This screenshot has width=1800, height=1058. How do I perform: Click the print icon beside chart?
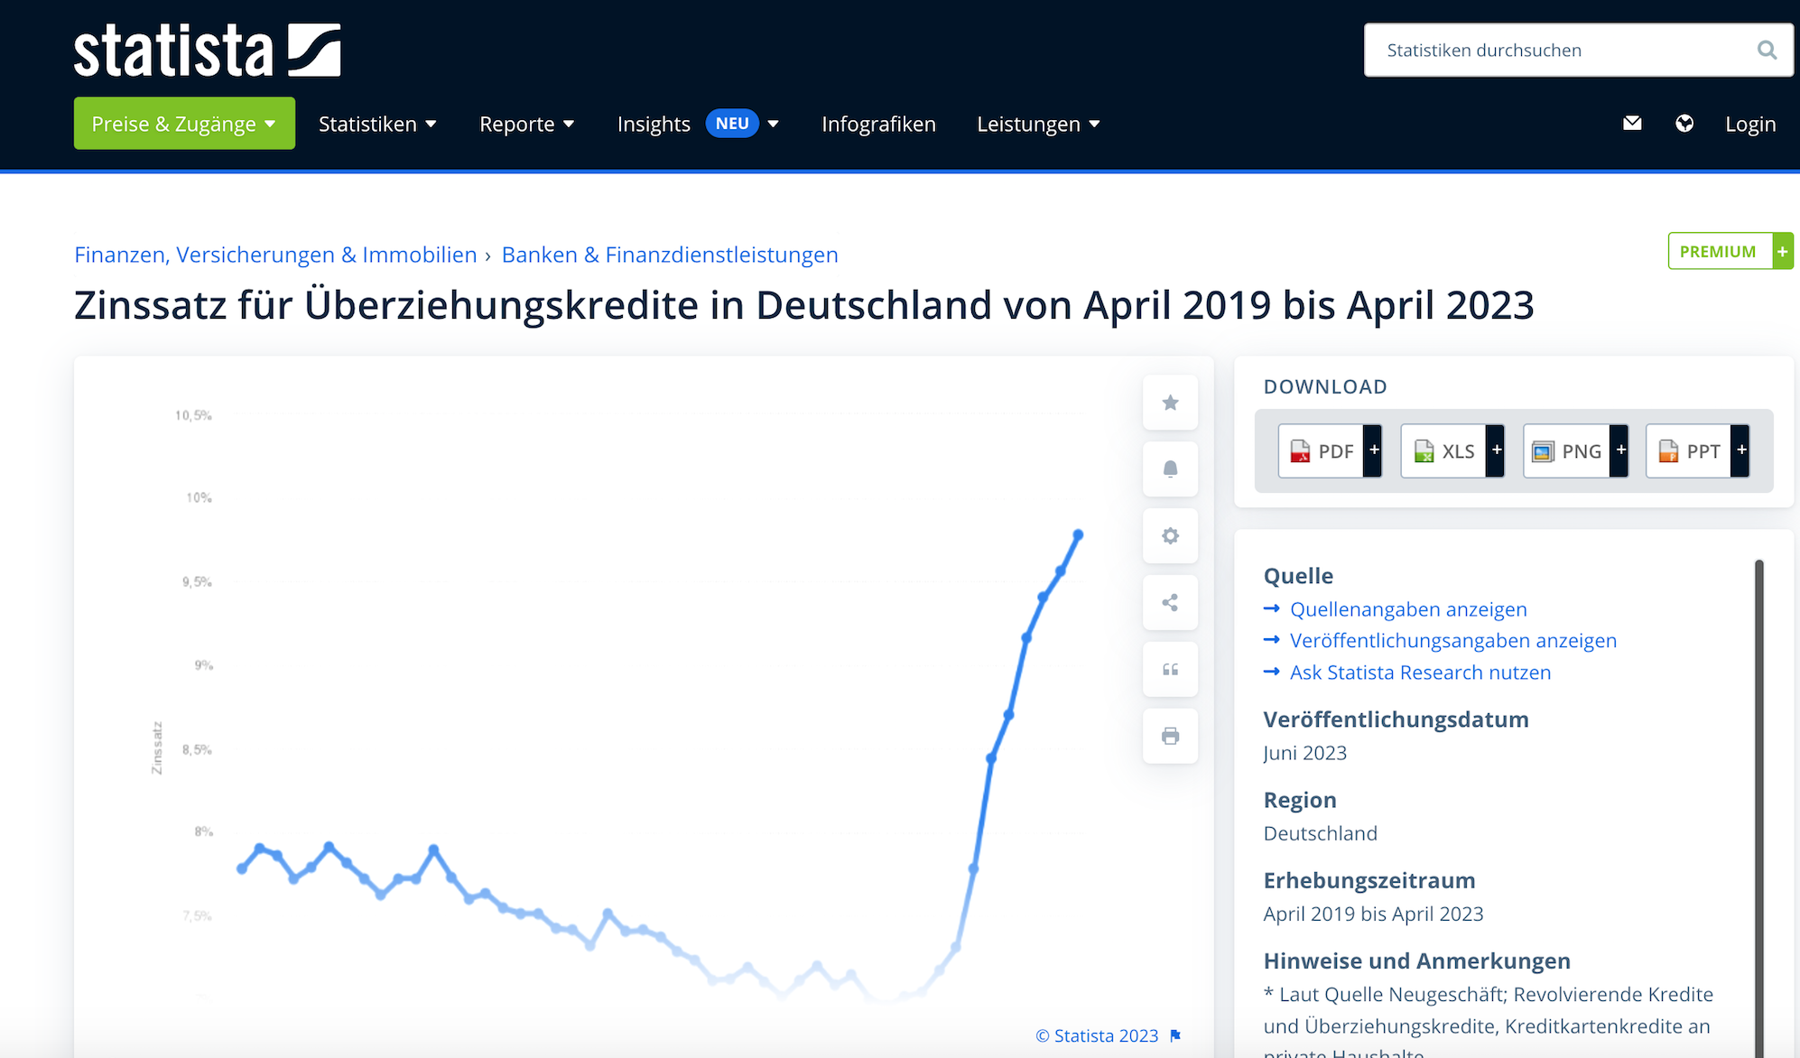pos(1170,737)
